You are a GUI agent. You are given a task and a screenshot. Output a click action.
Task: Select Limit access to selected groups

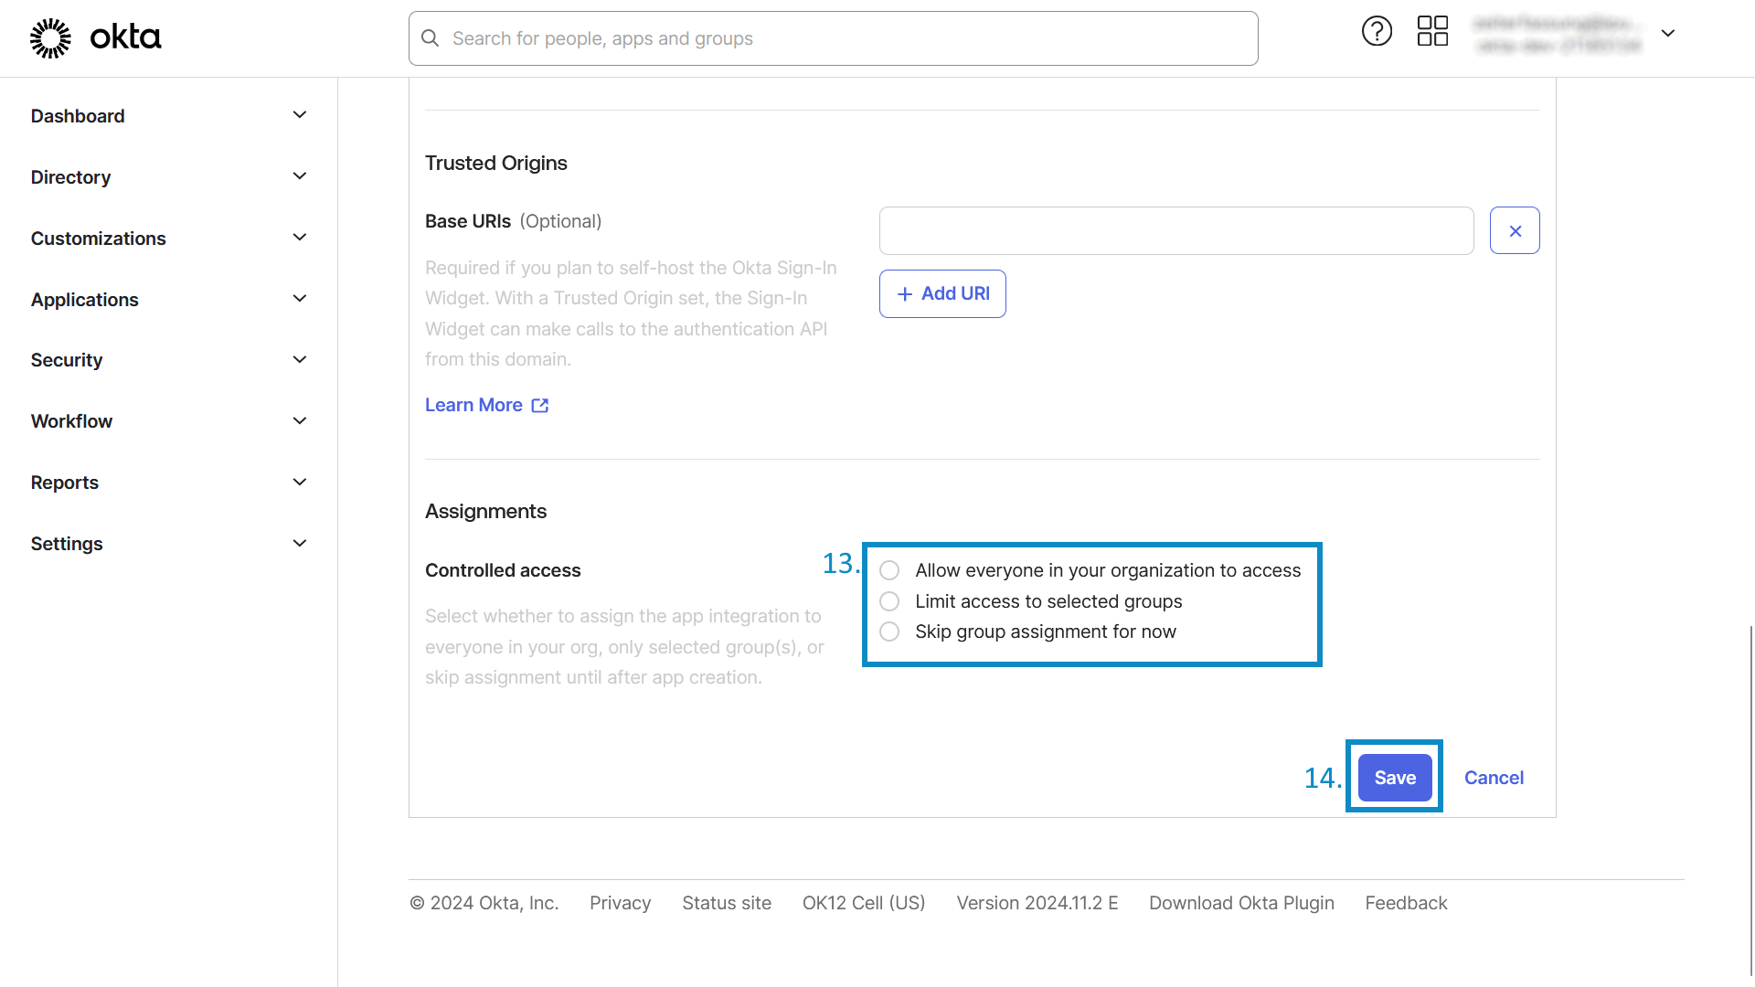click(889, 601)
